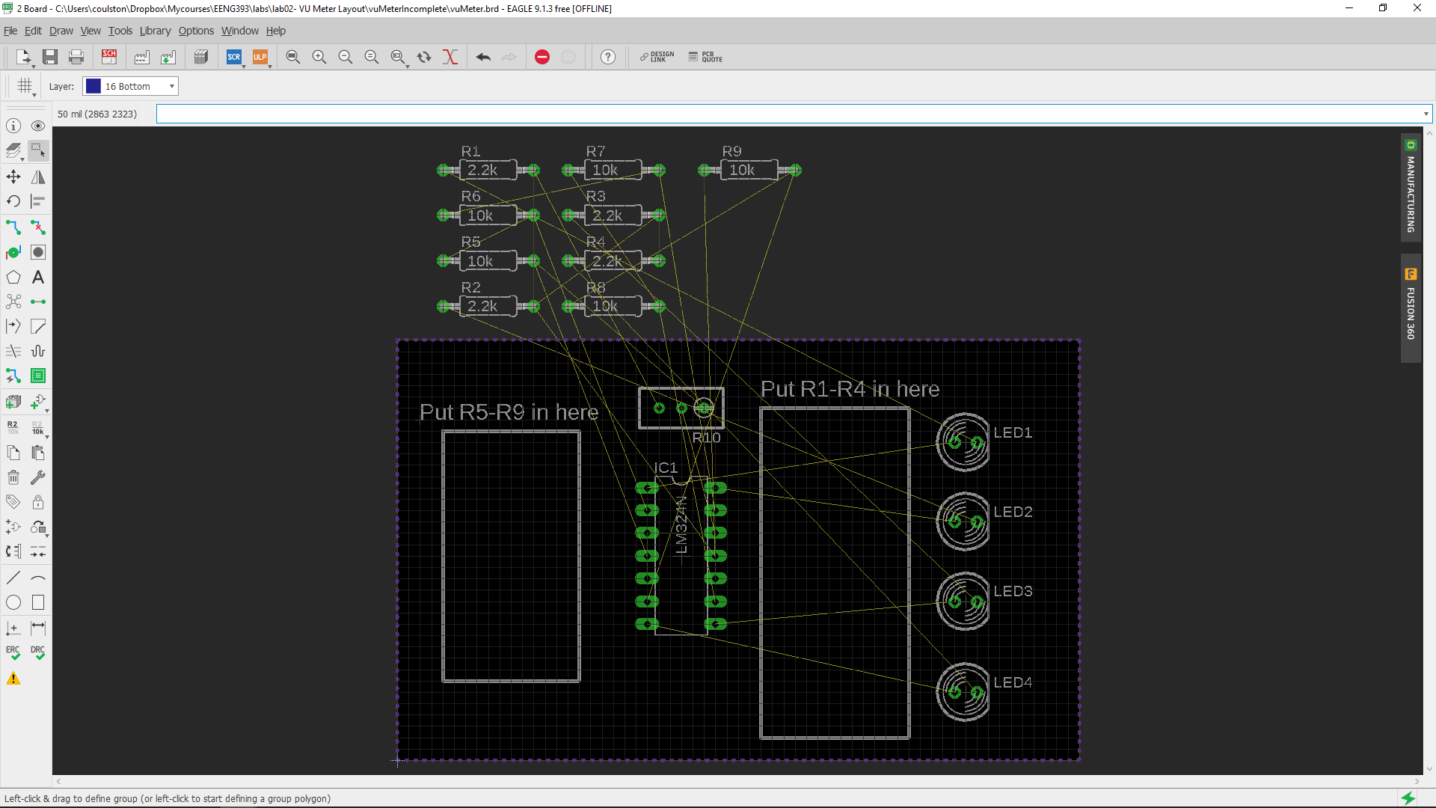The height and width of the screenshot is (808, 1436).
Task: Run the ERC check
Action: pos(13,652)
